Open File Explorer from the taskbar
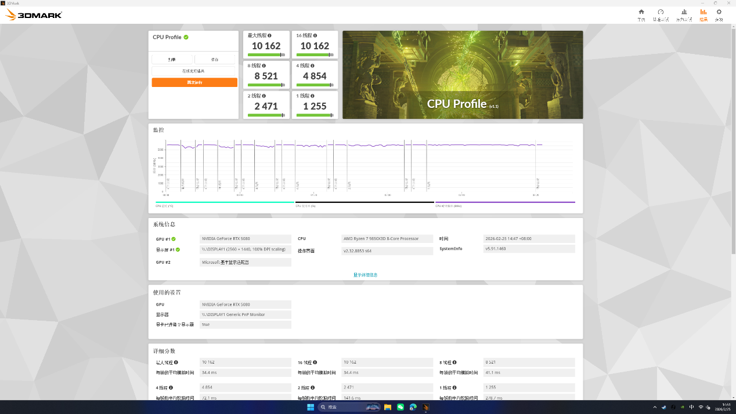The width and height of the screenshot is (736, 414). click(388, 408)
